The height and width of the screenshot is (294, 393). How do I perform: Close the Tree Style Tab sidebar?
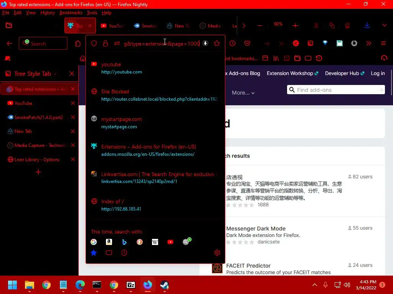(x=72, y=74)
